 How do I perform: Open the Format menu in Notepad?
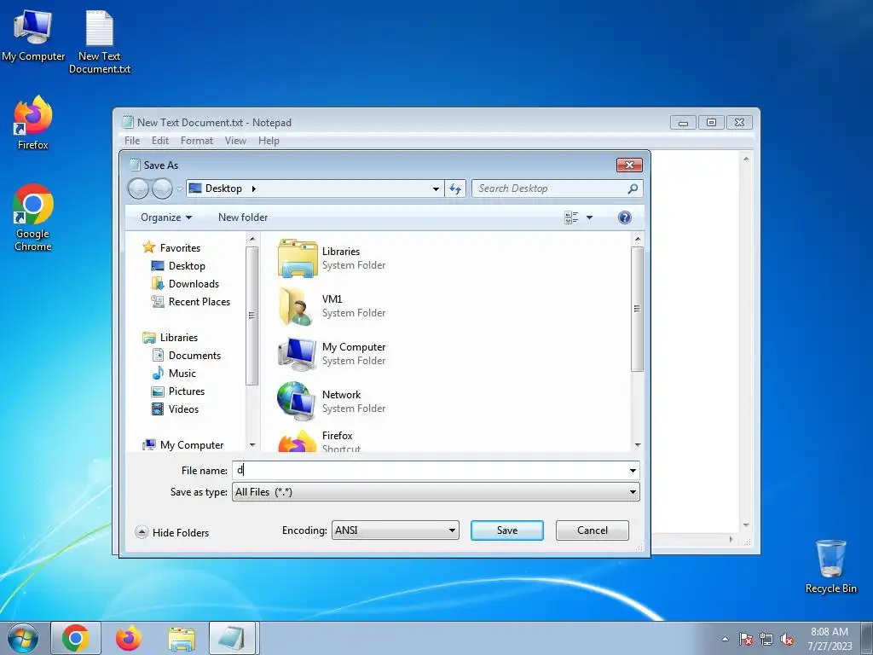coord(197,141)
